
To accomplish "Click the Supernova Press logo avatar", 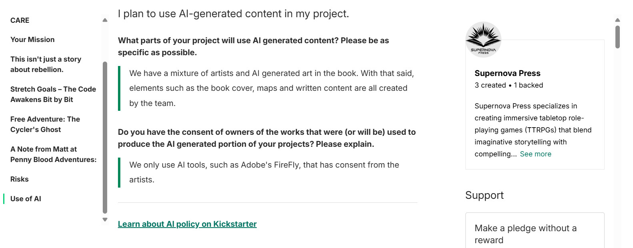I will (483, 40).
